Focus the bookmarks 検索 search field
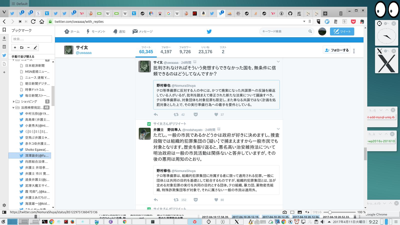The height and width of the screenshot is (225, 400). pyautogui.click(x=31, y=39)
